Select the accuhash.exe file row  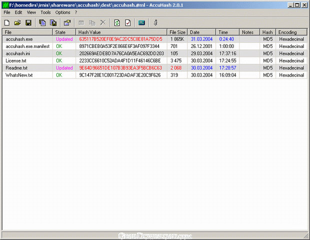pos(155,39)
